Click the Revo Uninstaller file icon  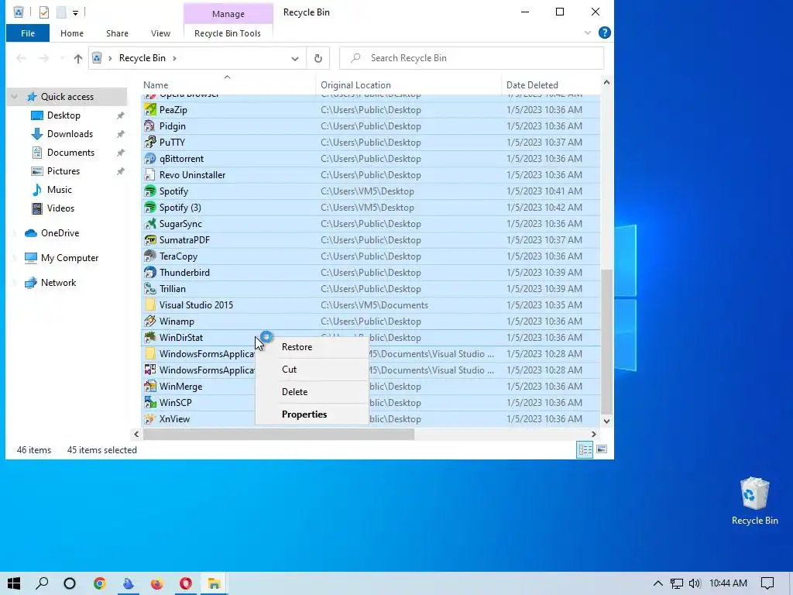coord(149,174)
